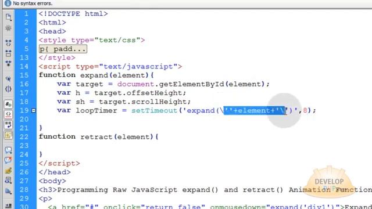Image resolution: width=372 pixels, height=209 pixels.
Task: Open the Recent Snippets icon
Action: [8, 181]
